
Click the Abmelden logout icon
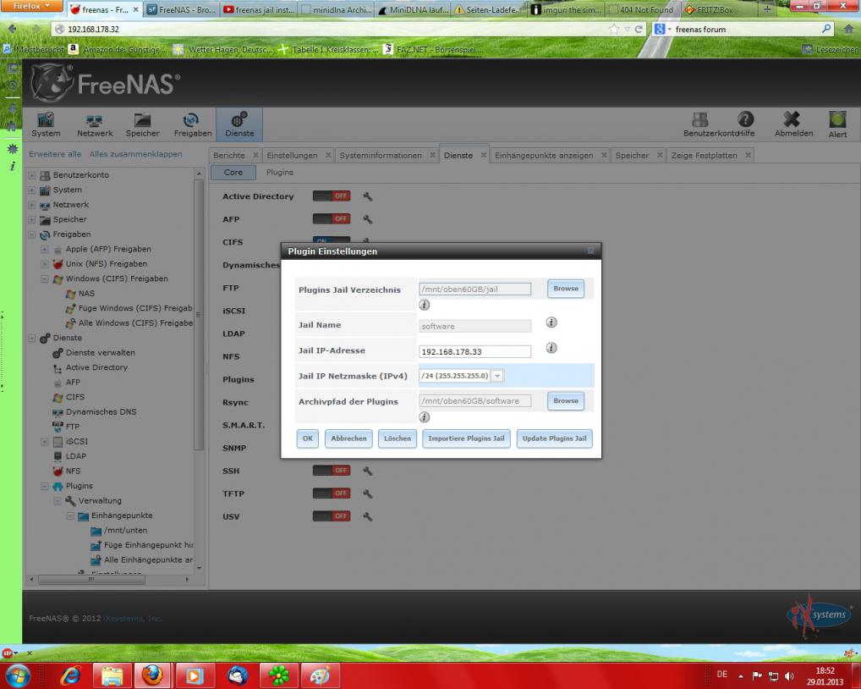(x=792, y=124)
